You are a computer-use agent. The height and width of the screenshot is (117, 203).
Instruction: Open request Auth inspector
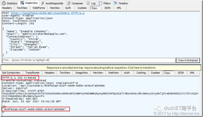[68, 8]
